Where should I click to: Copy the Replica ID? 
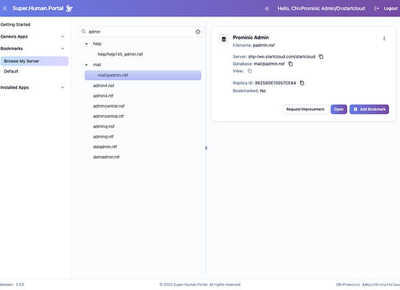[302, 83]
